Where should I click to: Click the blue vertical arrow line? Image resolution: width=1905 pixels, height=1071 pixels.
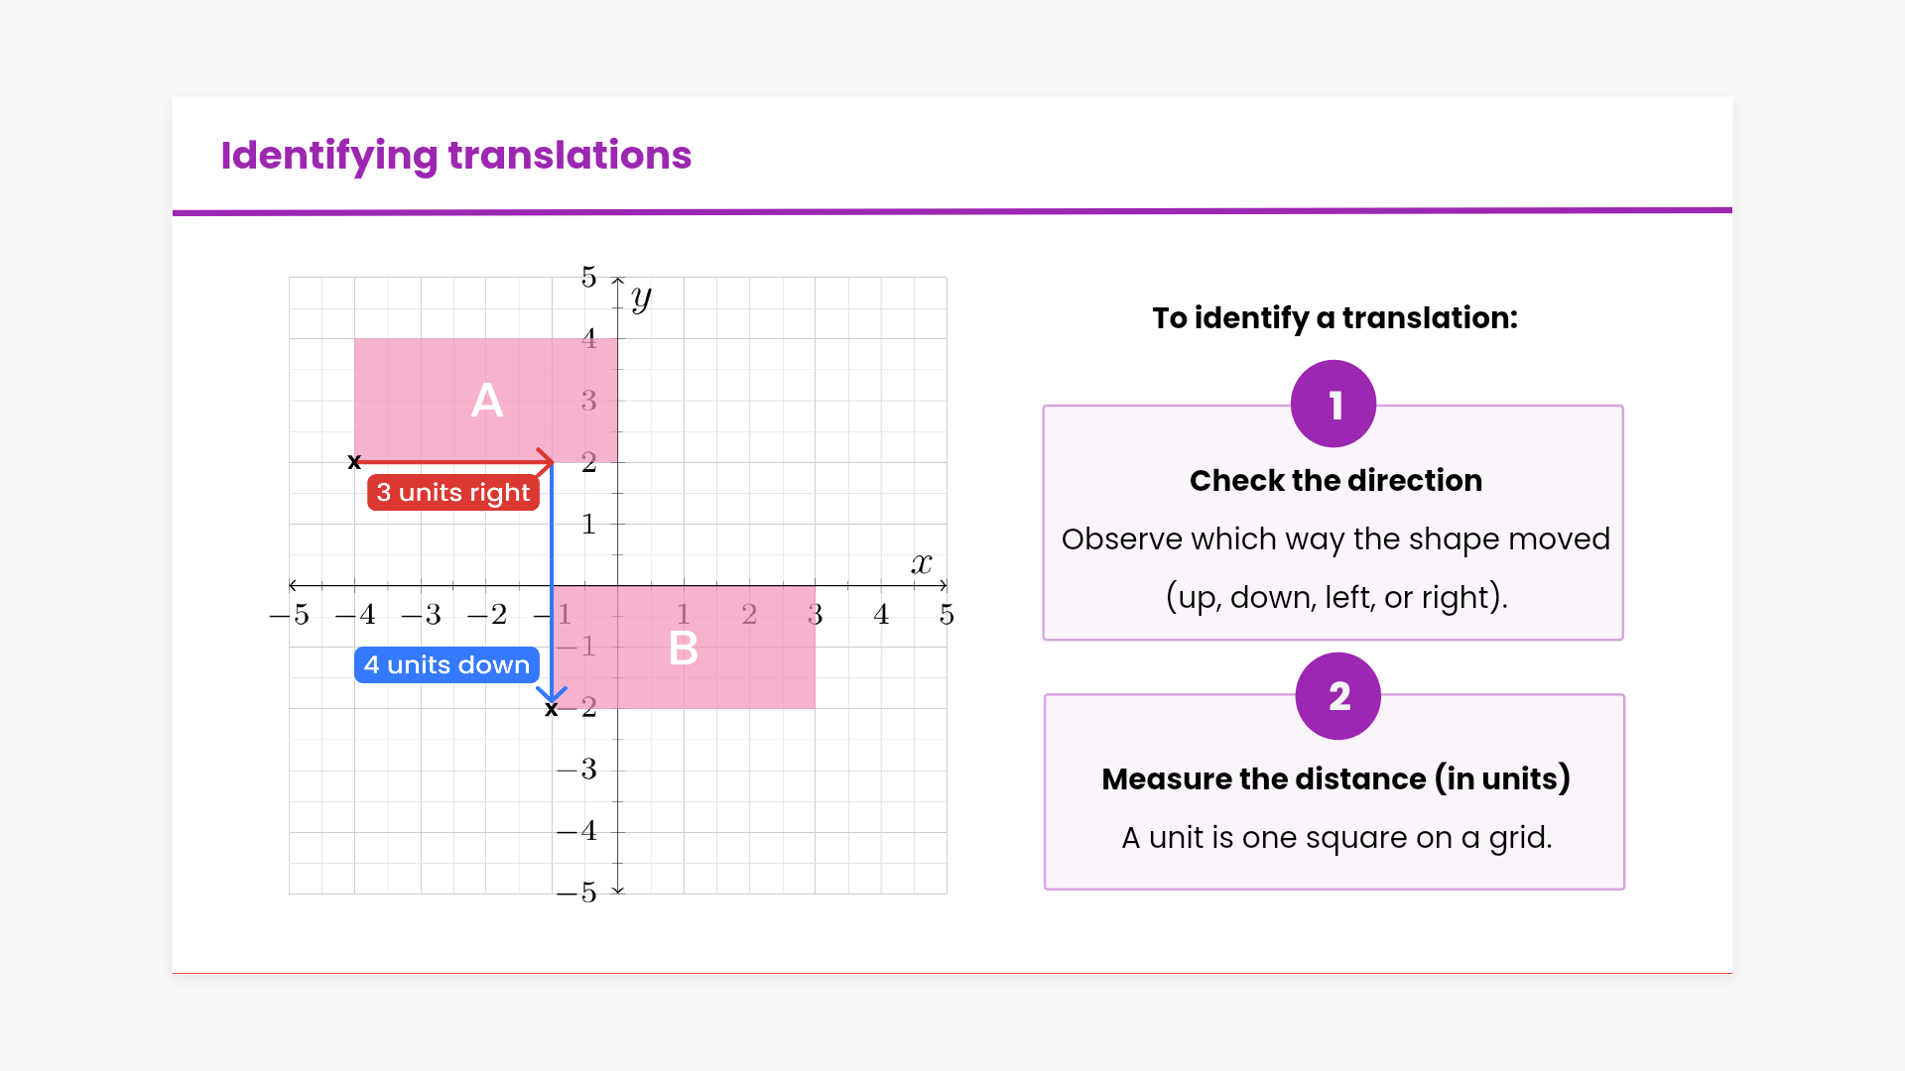point(552,575)
